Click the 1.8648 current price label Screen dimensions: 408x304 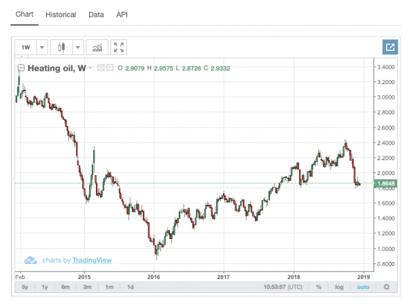(x=382, y=184)
